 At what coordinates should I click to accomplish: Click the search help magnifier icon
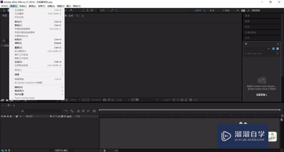(x=248, y=10)
